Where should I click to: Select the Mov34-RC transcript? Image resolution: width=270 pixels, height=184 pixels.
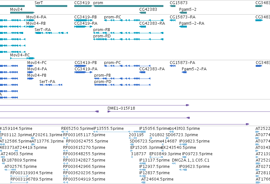(23, 58)
